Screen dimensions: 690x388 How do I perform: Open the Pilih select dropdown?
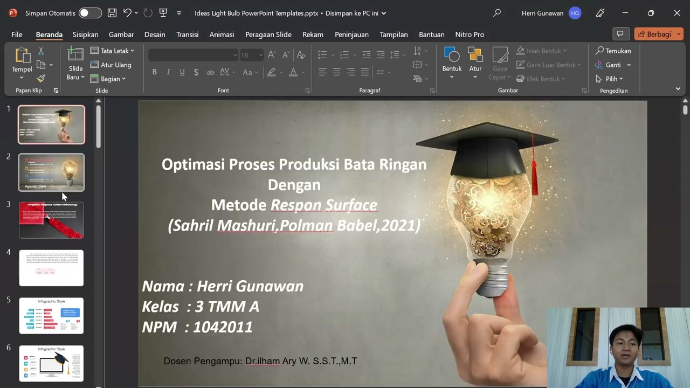point(610,79)
